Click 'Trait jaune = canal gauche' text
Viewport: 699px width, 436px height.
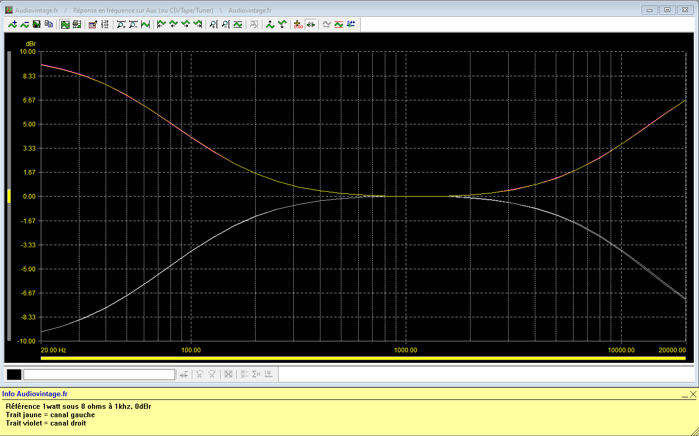[x=50, y=415]
